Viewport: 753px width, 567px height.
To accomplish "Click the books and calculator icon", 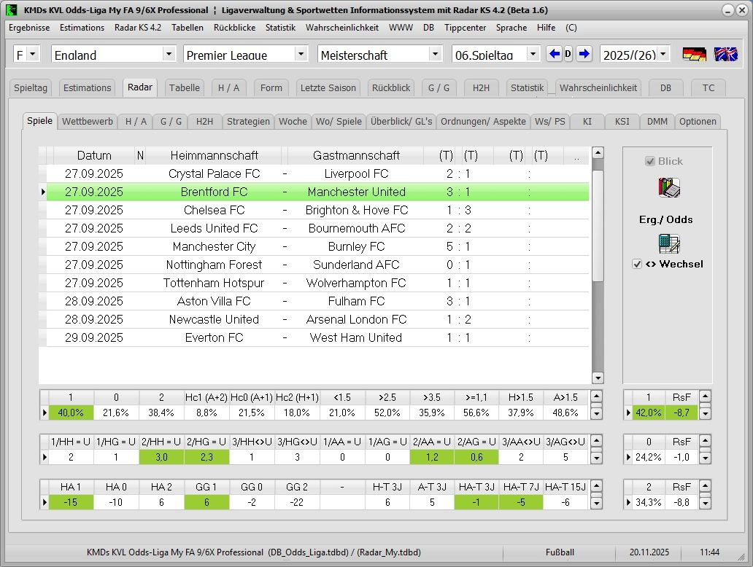I will point(669,189).
